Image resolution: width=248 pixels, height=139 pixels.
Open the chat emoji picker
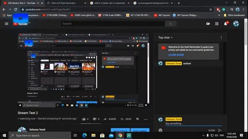click(160, 130)
